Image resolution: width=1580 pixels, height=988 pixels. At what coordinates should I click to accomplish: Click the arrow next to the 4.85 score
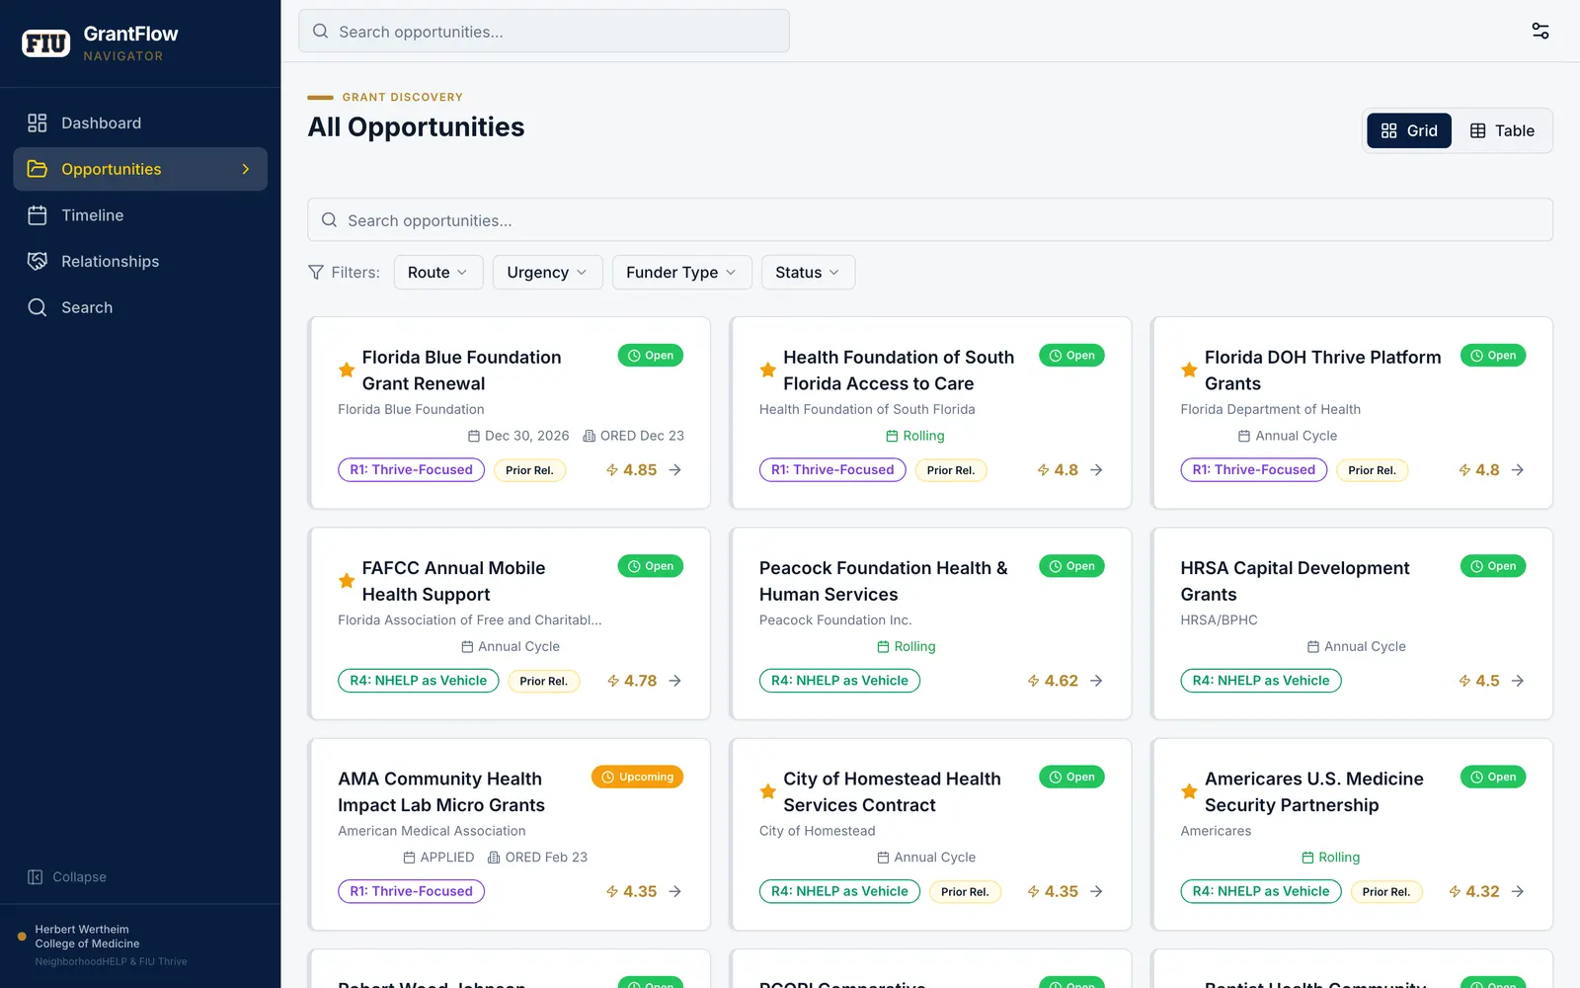click(x=675, y=470)
